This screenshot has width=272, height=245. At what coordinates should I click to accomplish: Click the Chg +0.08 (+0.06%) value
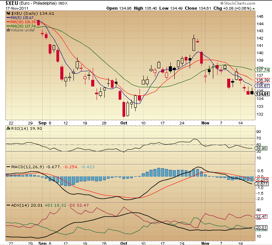pos(232,8)
